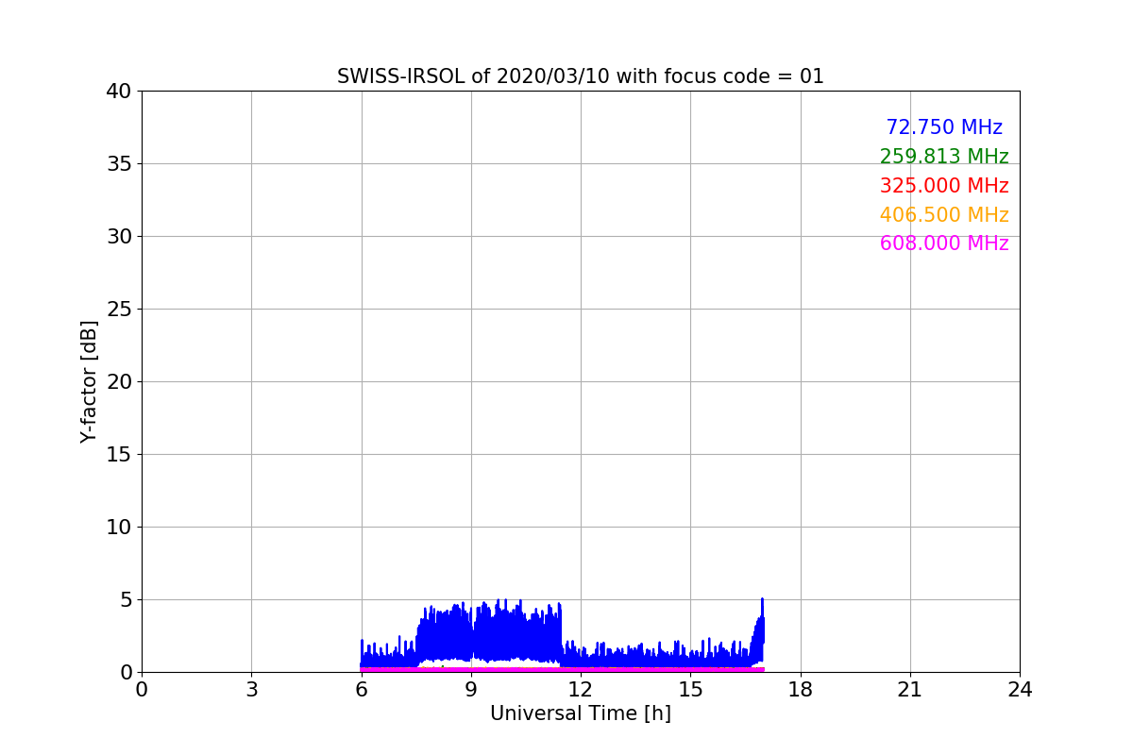
Task: Click the y-axis tick label 40
Action: tap(118, 92)
